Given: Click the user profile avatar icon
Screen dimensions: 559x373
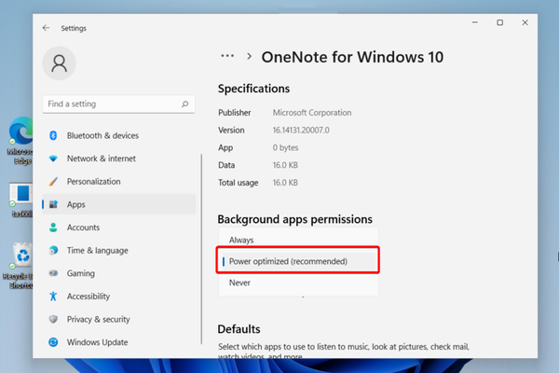Looking at the screenshot, I should (61, 64).
